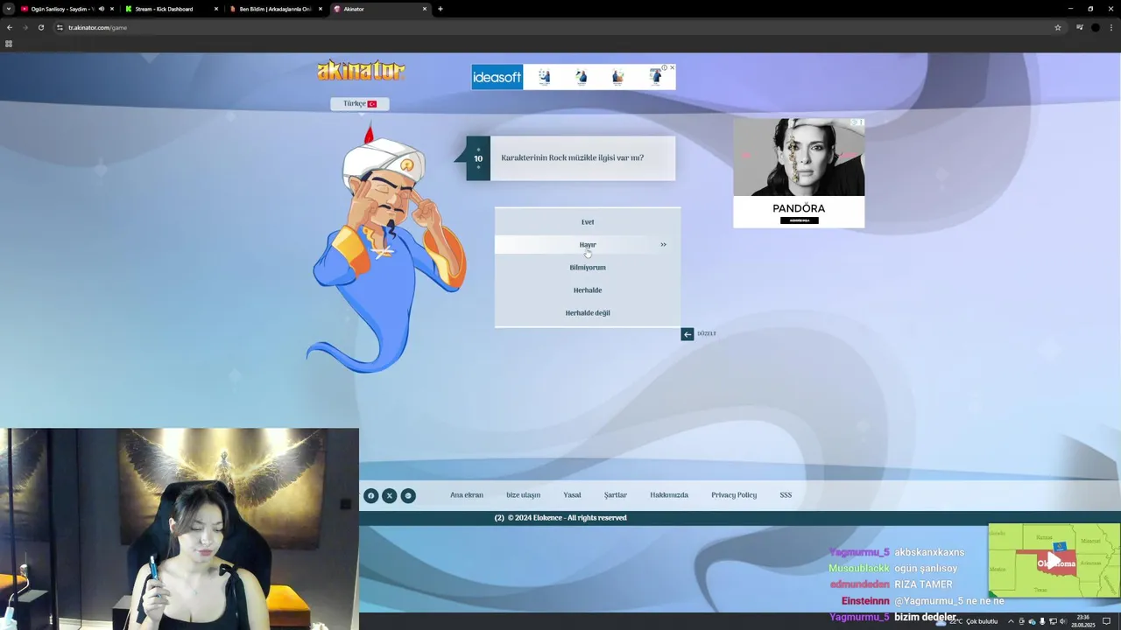The width and height of the screenshot is (1121, 630).
Task: Click the Akinator logo
Action: [x=361, y=70]
